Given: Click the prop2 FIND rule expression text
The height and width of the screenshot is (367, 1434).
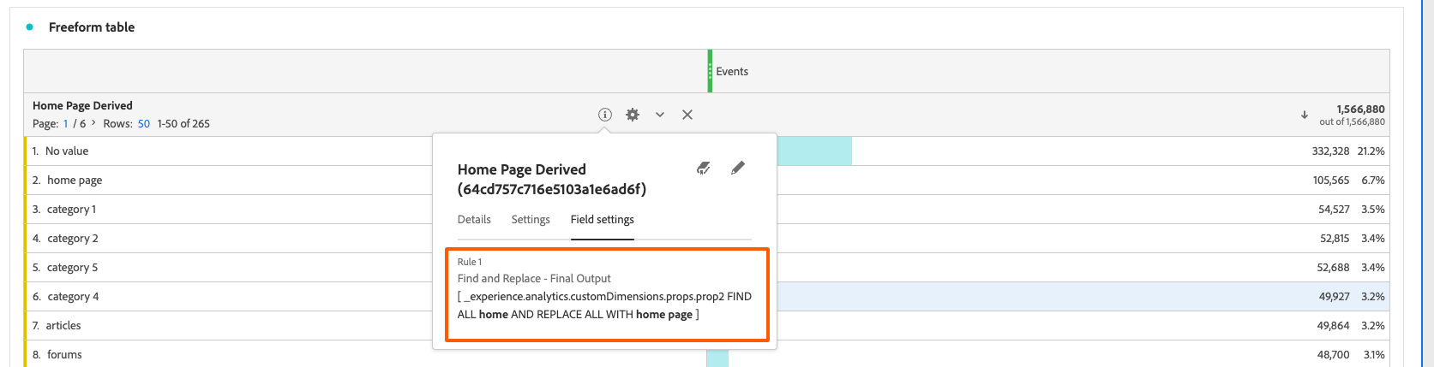Looking at the screenshot, I should (x=604, y=305).
